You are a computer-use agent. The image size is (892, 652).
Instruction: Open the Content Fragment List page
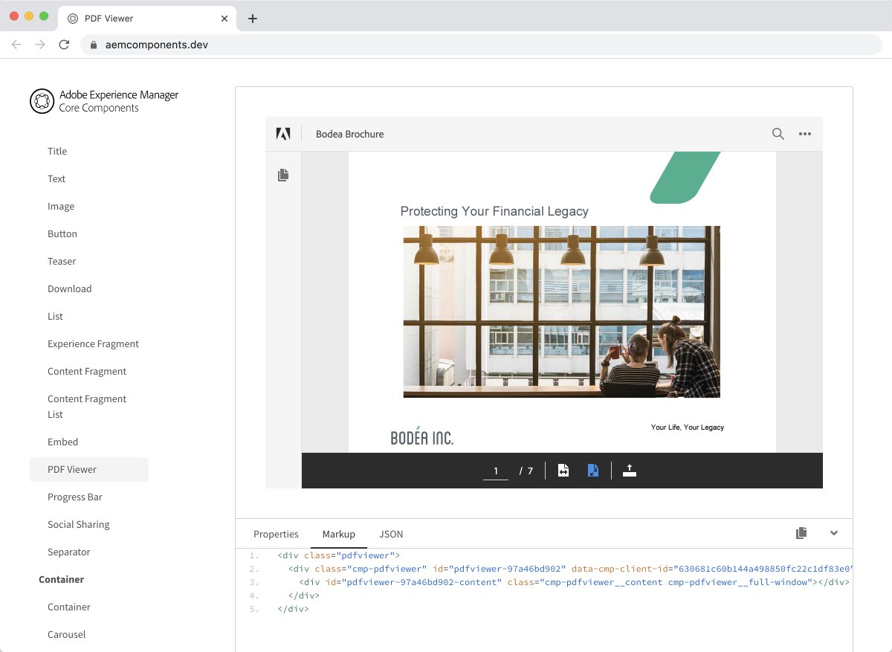(x=87, y=407)
